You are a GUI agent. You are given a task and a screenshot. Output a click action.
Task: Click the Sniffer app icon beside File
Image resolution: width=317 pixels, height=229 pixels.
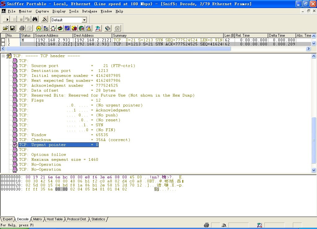(3, 11)
